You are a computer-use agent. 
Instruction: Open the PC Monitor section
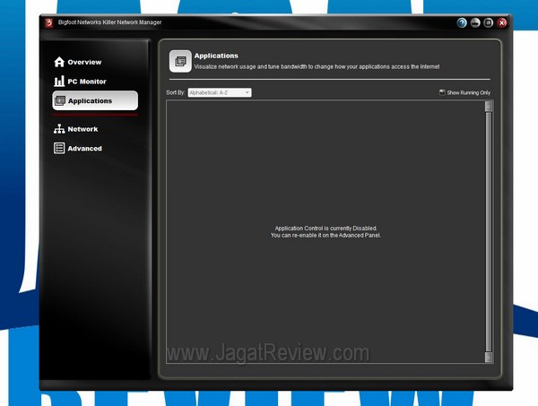click(81, 82)
